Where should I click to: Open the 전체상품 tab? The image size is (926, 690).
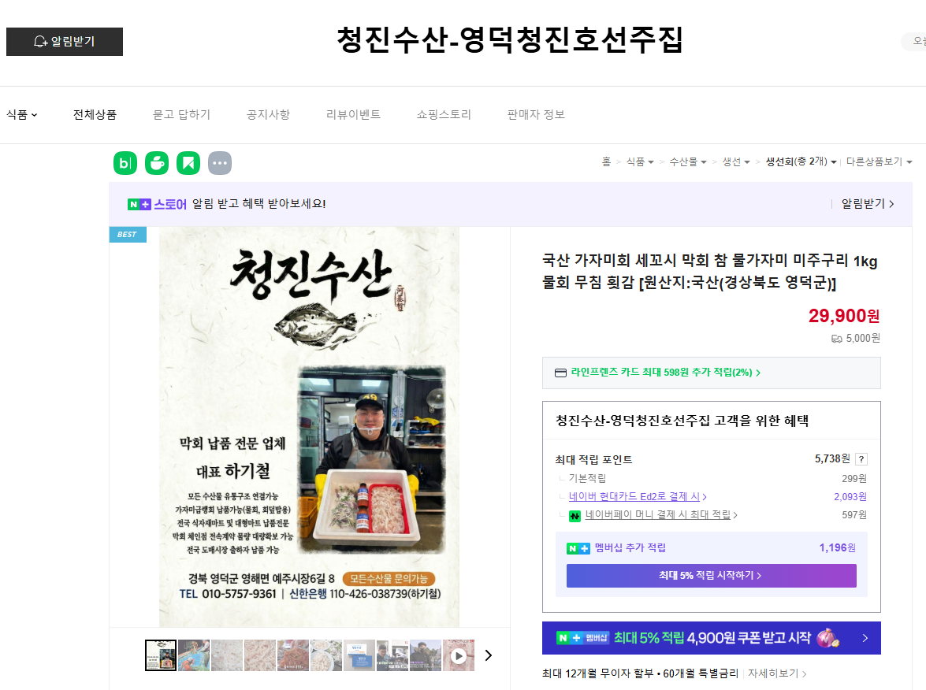(95, 114)
